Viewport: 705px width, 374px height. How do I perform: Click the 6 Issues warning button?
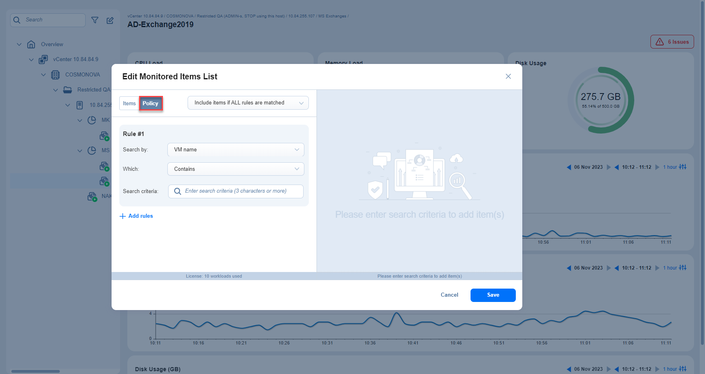[672, 42]
